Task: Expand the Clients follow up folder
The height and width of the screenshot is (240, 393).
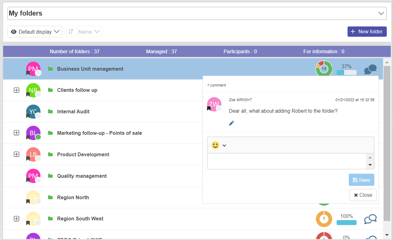Action: click(17, 90)
